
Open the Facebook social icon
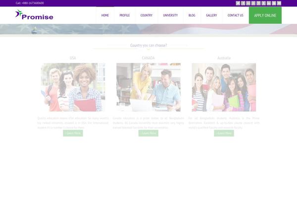click(x=243, y=3)
